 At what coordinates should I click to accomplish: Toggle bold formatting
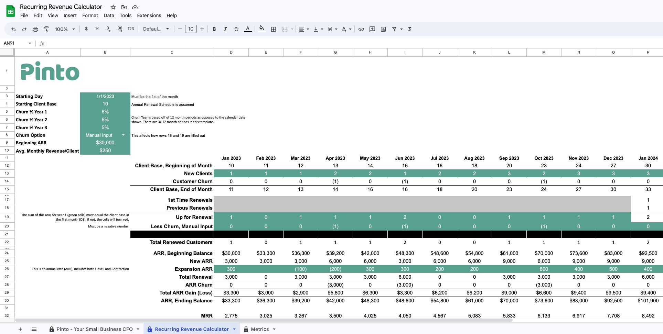click(214, 29)
